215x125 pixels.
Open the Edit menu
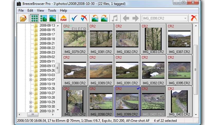(30, 11)
